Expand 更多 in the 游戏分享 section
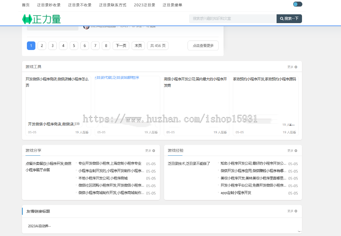Screen dimensions: 341x236 coord(150,151)
